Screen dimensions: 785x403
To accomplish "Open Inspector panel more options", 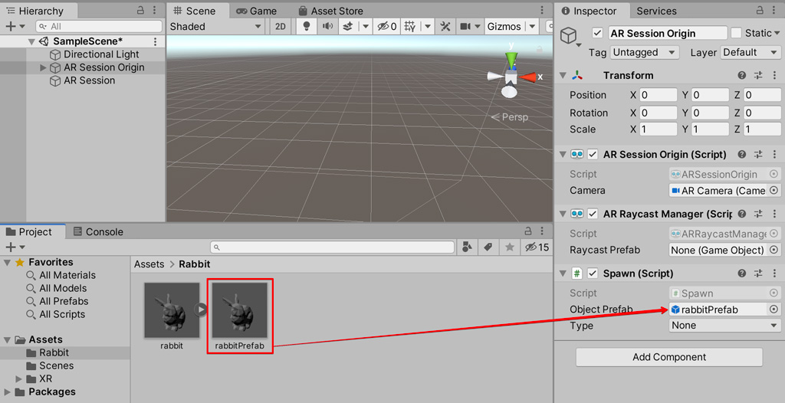I will coord(775,11).
